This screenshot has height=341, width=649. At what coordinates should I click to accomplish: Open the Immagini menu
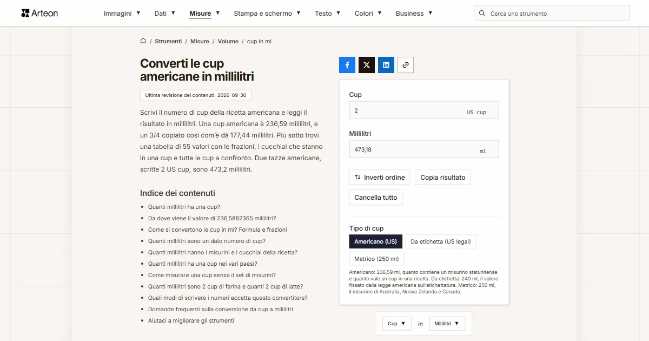[x=122, y=13]
